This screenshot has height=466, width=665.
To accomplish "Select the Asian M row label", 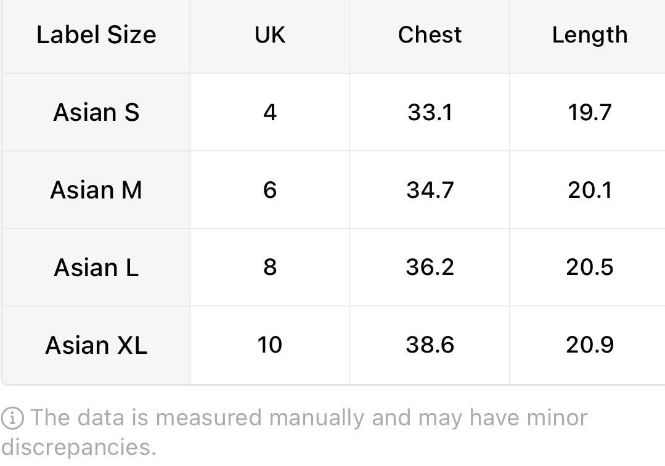I will click(96, 190).
